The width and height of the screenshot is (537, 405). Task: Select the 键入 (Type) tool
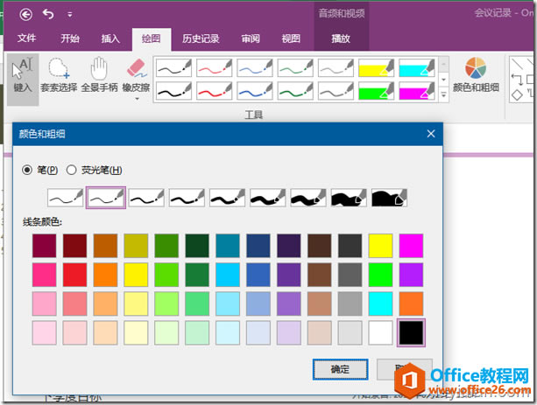coord(23,75)
